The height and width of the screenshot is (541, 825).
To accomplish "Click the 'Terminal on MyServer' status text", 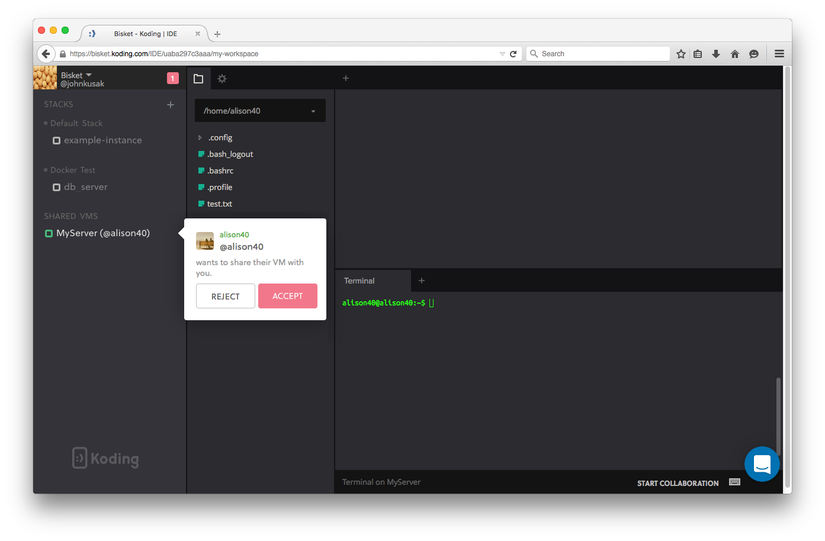I will point(381,482).
